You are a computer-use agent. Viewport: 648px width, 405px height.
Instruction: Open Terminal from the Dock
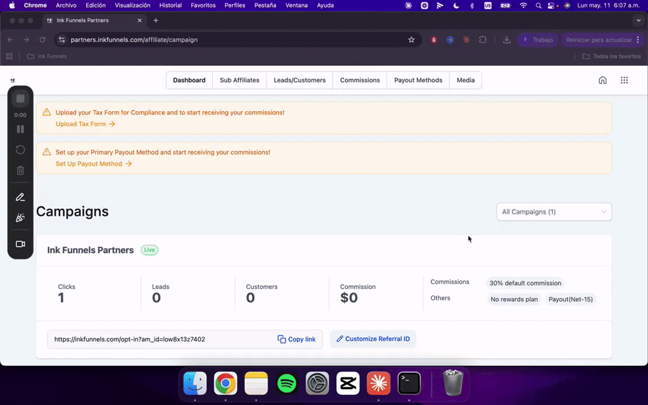(409, 383)
